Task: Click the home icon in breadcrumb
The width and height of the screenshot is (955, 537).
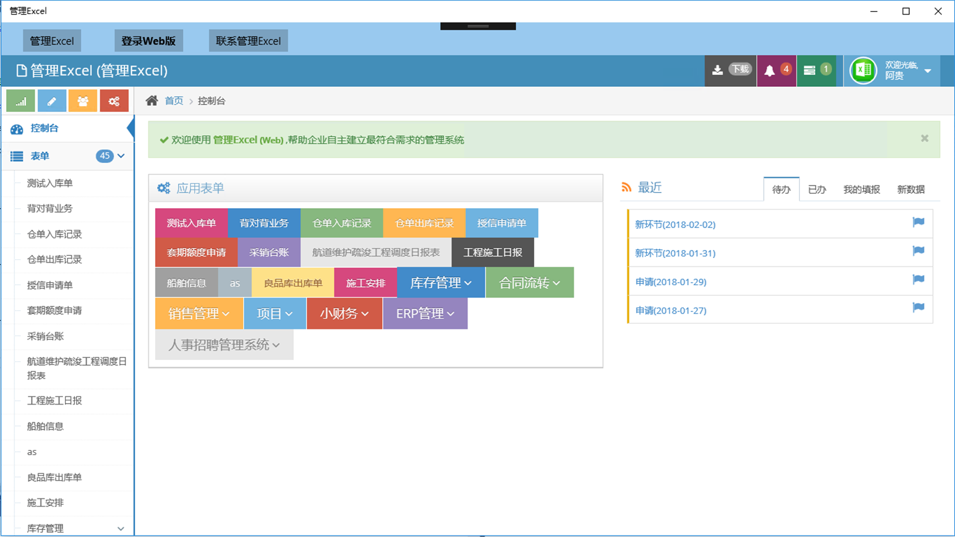Action: 152,101
